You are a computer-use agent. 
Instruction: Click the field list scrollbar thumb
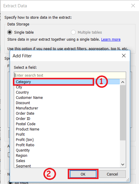tap(123, 113)
